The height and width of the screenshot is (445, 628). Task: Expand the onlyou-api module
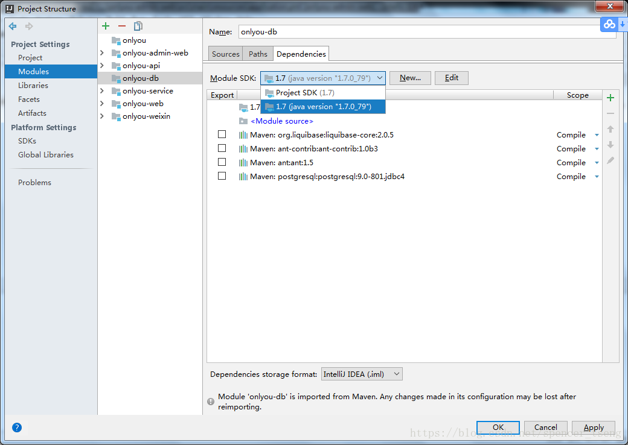(102, 66)
